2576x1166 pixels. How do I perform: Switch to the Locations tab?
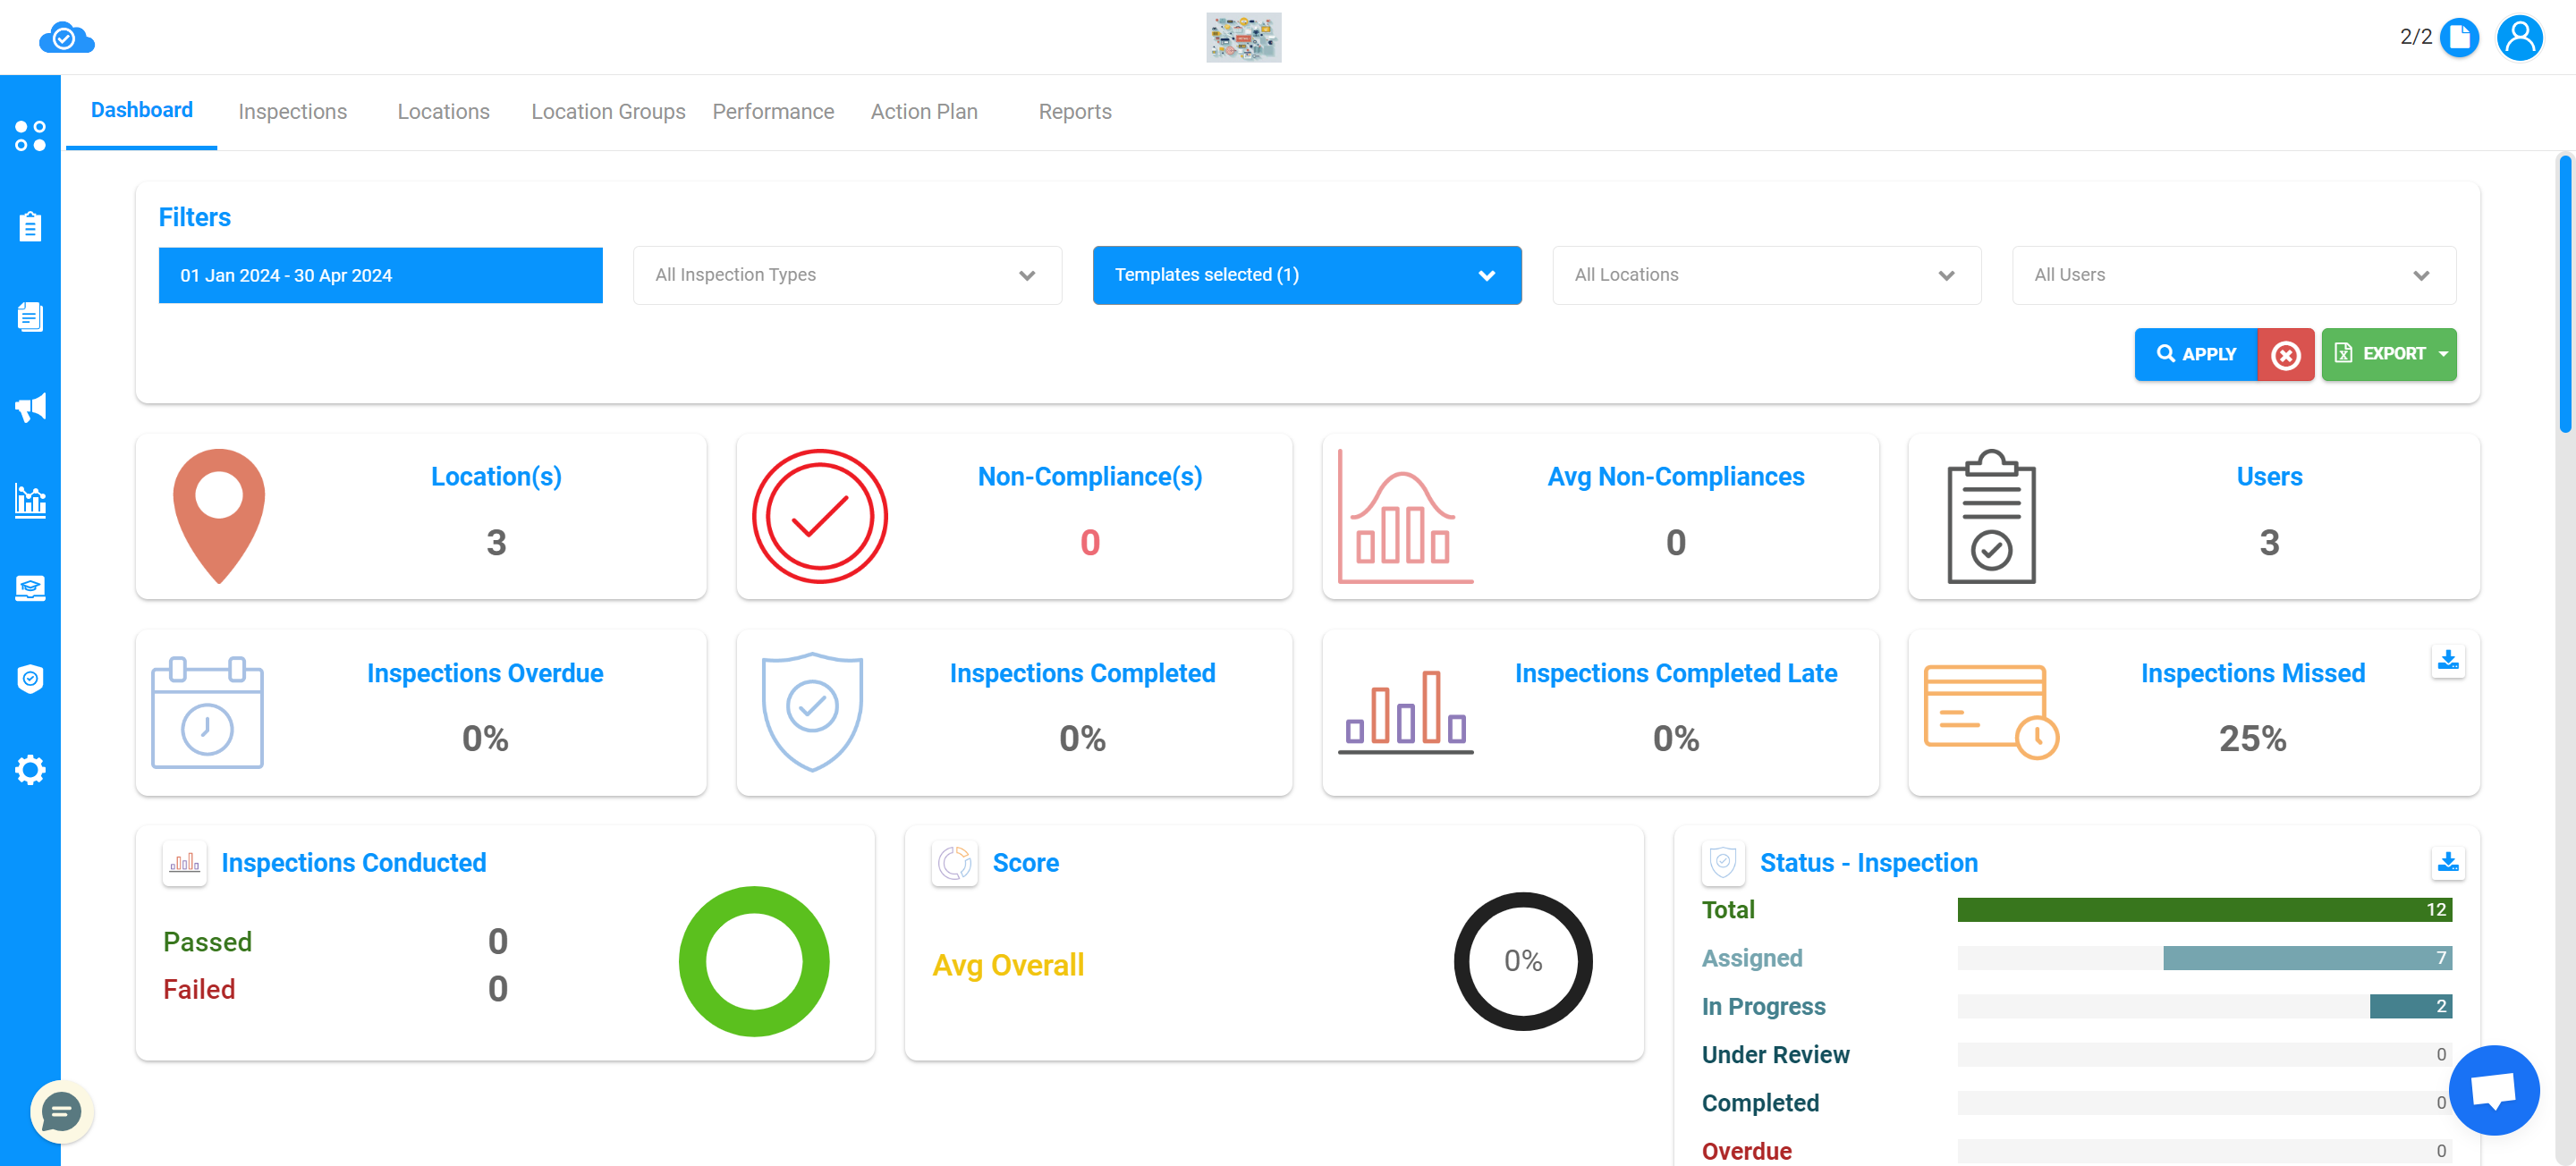coord(443,112)
